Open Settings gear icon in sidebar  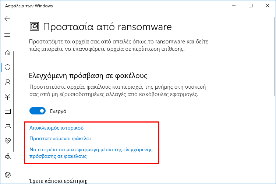tap(8, 175)
